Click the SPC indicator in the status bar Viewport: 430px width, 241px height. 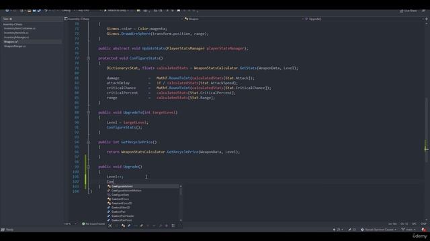pyautogui.click(x=414, y=224)
